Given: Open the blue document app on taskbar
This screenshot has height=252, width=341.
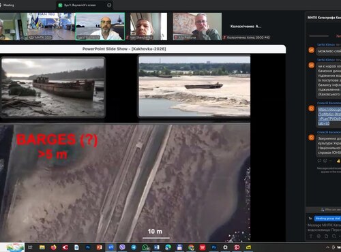Looking at the screenshot, I should point(76,247).
